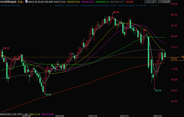Viewport: 184px width, 117px height.
Task: Click the small square icon beside the chart title
Action: [26, 2]
